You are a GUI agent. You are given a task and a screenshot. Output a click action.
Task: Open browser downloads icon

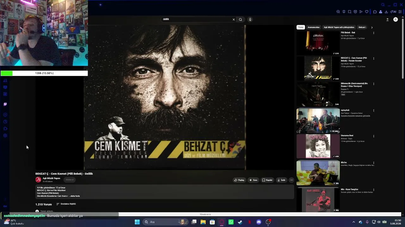pyautogui.click(x=386, y=12)
